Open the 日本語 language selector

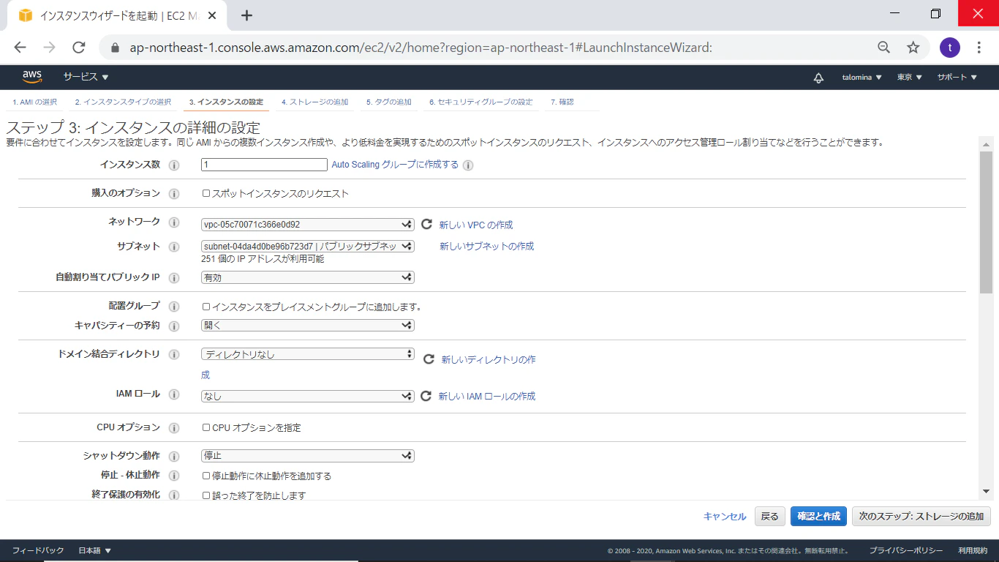tap(95, 550)
